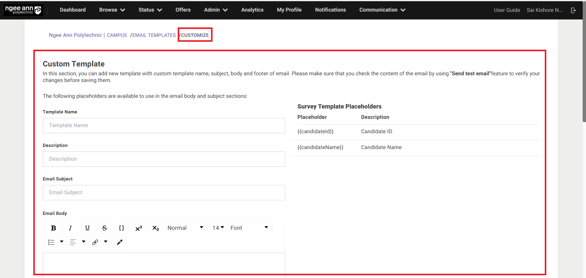Open the text alignment dropdown

point(78,242)
